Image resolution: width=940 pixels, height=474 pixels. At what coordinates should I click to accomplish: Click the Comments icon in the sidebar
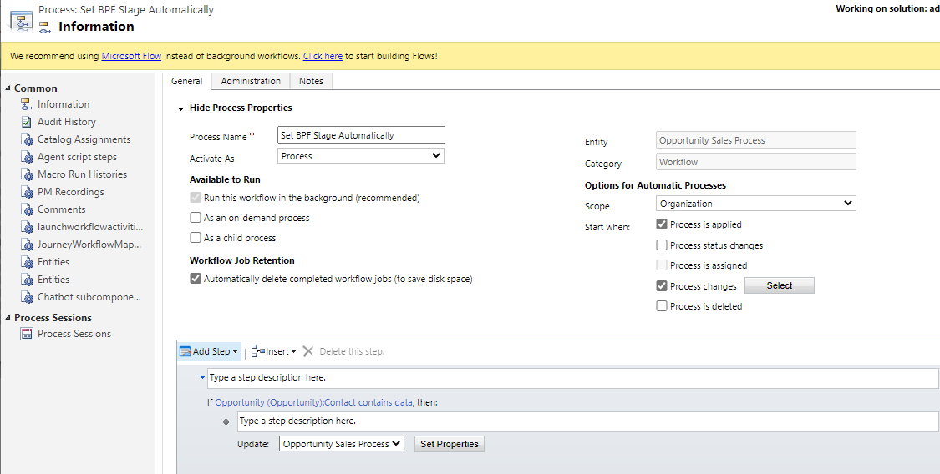click(x=27, y=209)
